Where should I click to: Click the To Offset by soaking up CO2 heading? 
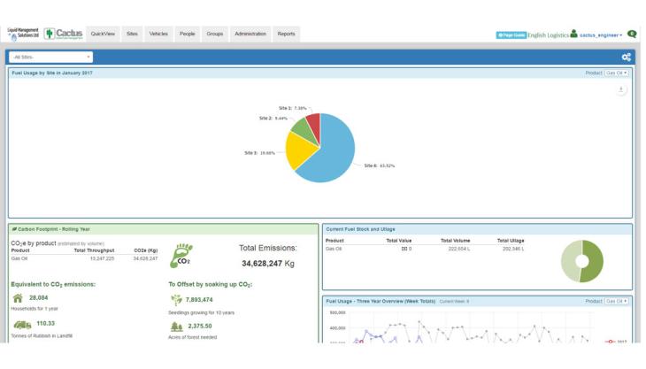[210, 285]
